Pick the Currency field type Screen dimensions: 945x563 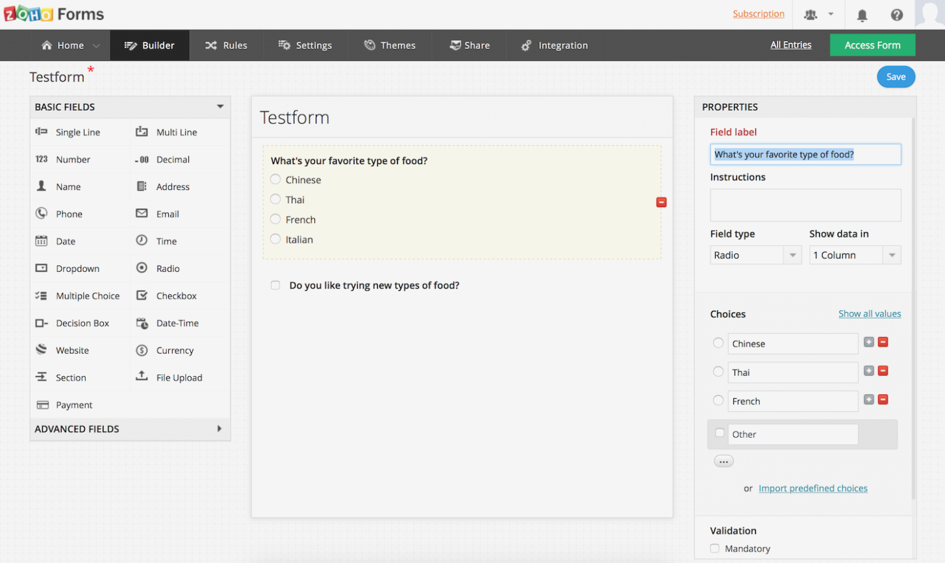pyautogui.click(x=174, y=350)
